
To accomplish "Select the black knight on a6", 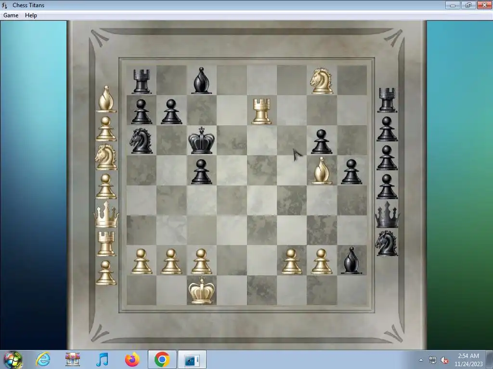I will coord(141,141).
